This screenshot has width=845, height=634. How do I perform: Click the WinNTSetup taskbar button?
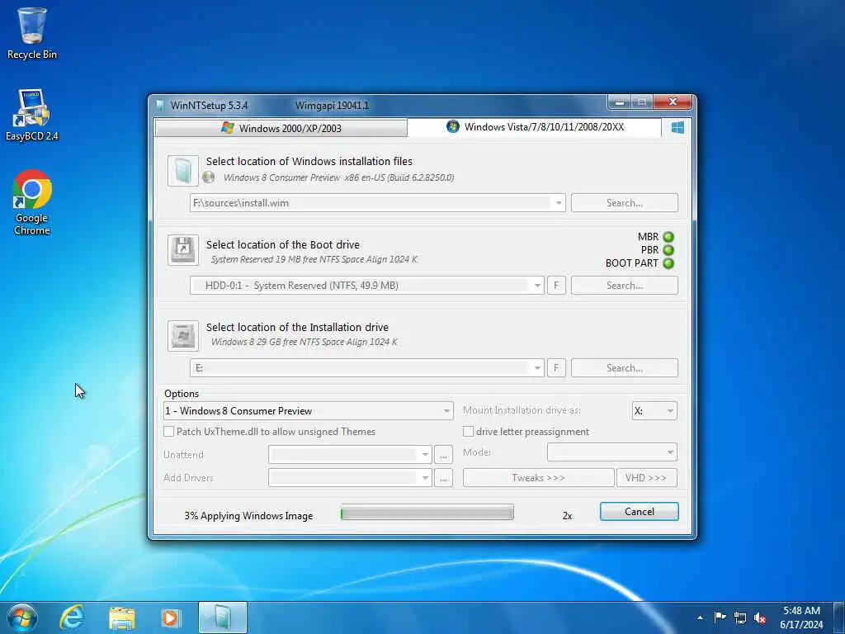[223, 617]
